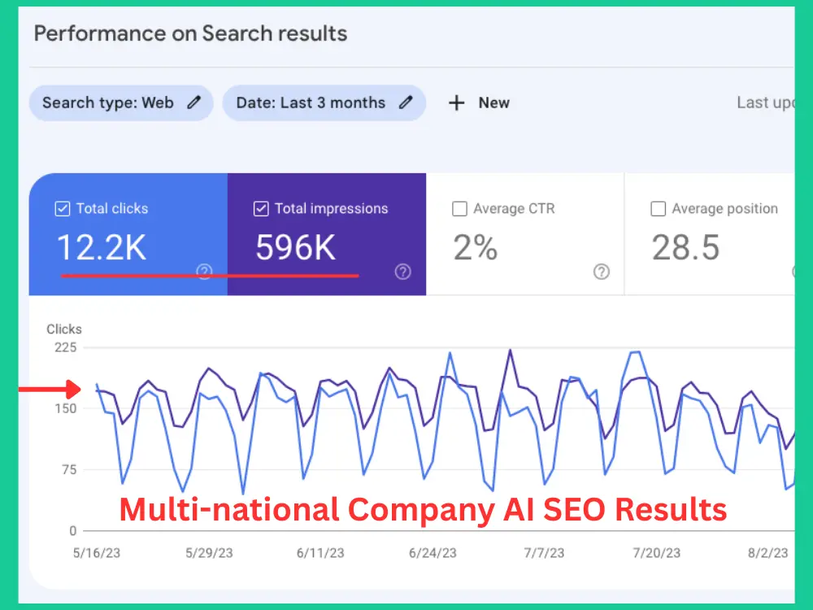813x610 pixels.
Task: Enable the Average position checkbox
Action: [x=658, y=209]
